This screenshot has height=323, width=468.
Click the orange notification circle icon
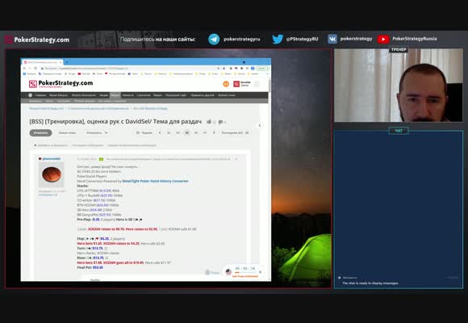point(226,84)
